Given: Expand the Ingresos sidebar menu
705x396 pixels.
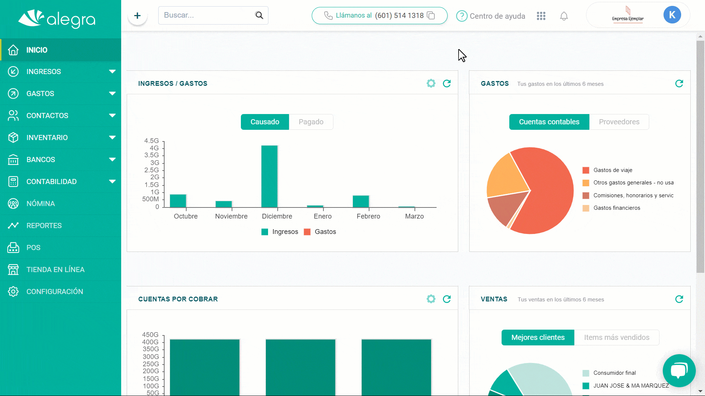Looking at the screenshot, I should (x=112, y=71).
